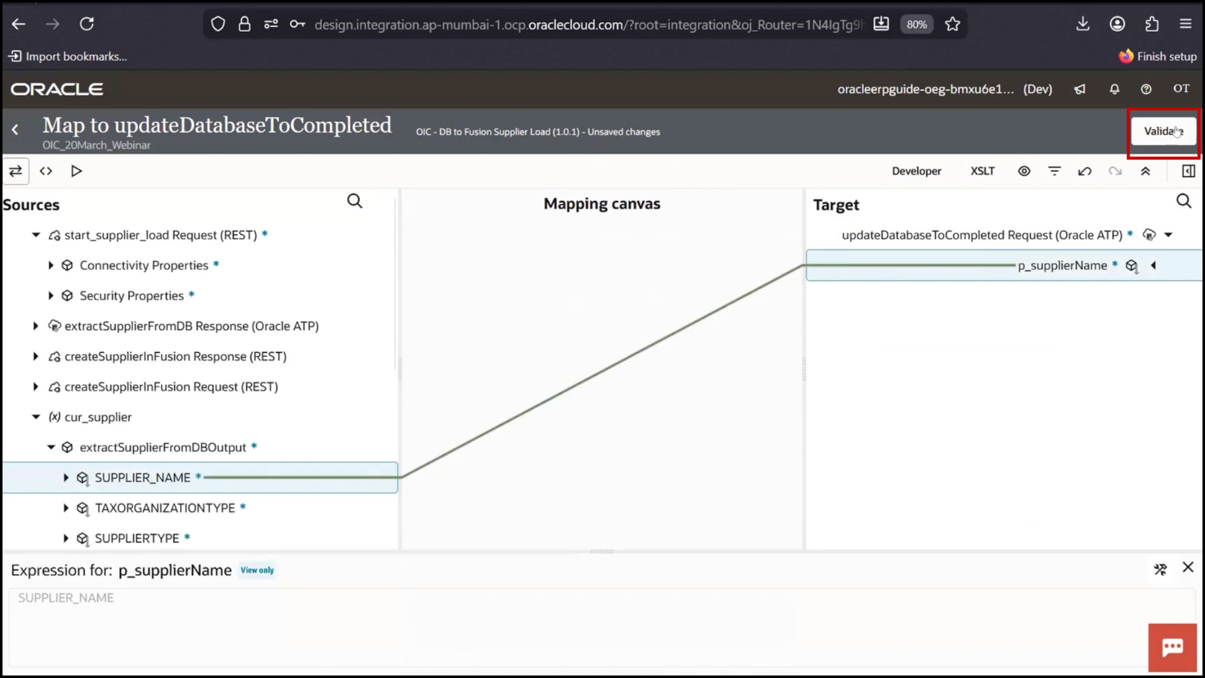Collapse updateDatabaseToCompleted Request dropdown arrow

pos(1169,235)
